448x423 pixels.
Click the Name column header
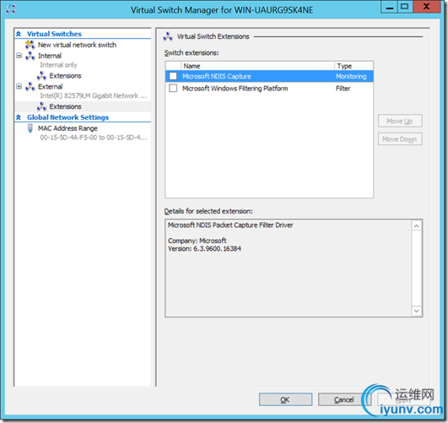[257, 66]
